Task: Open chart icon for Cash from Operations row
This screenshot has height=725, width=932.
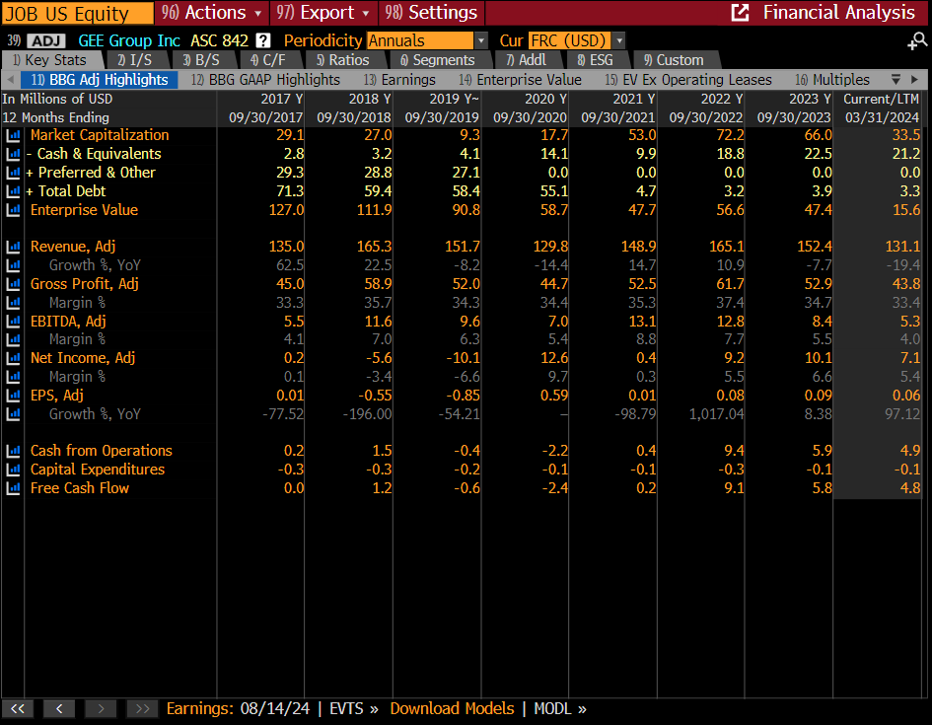Action: 13,451
